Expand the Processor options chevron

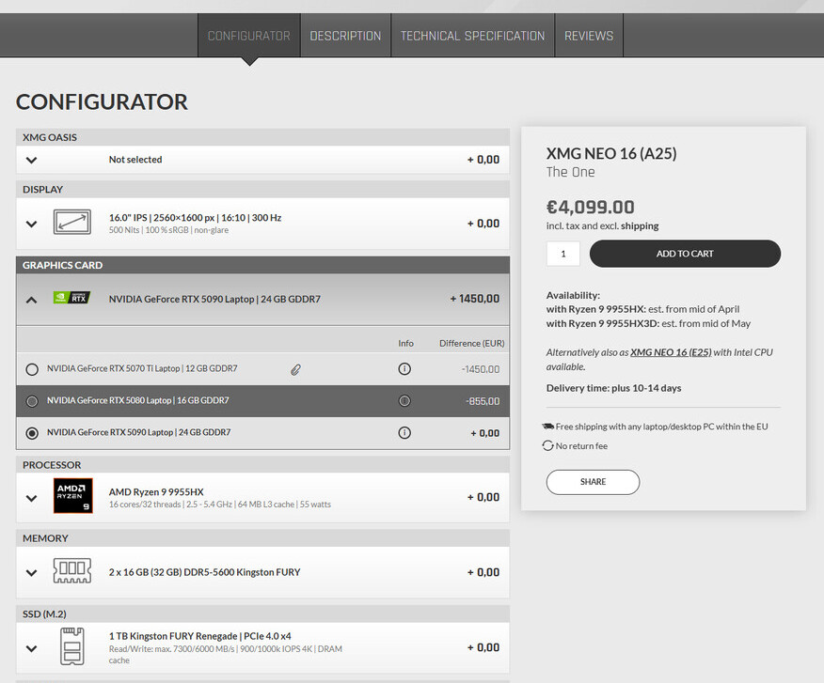[x=32, y=498]
